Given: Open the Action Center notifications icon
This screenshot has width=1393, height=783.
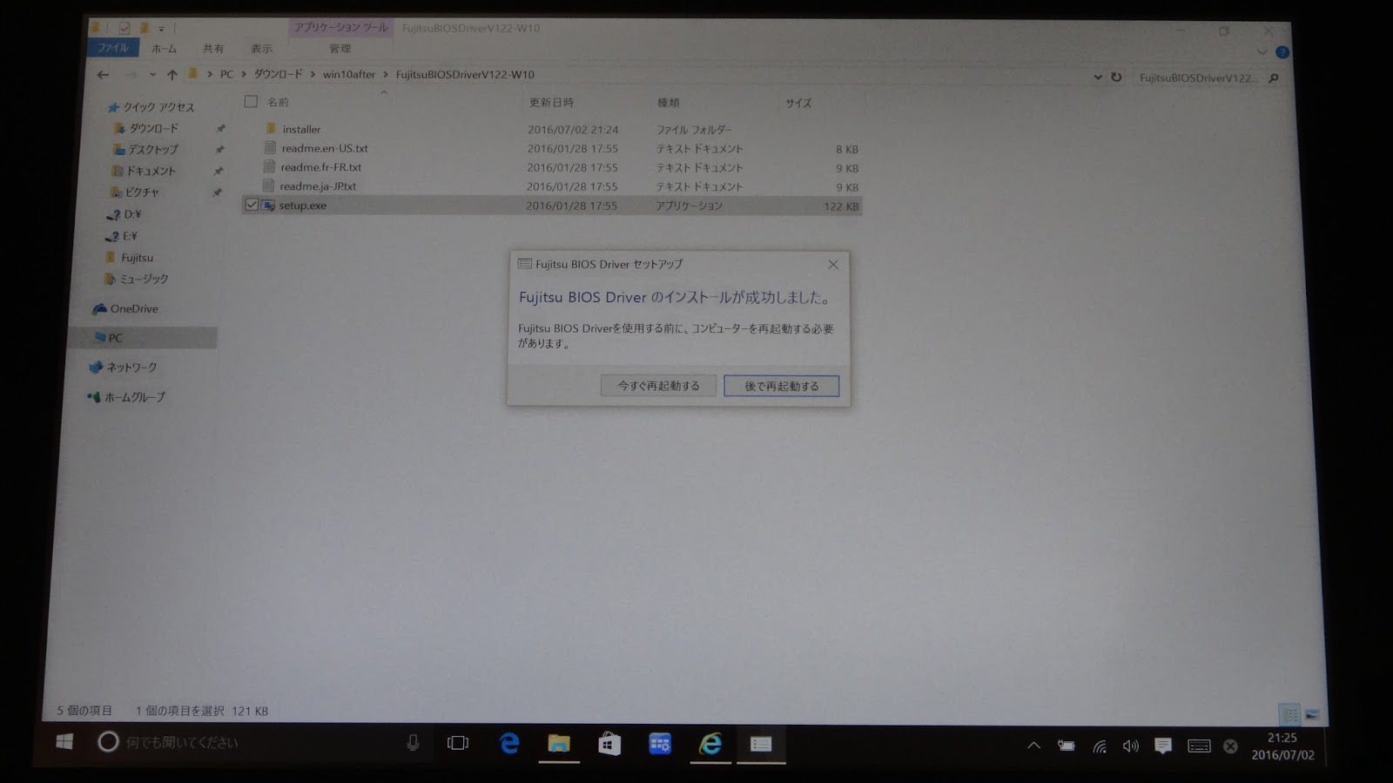Looking at the screenshot, I should point(1163,746).
